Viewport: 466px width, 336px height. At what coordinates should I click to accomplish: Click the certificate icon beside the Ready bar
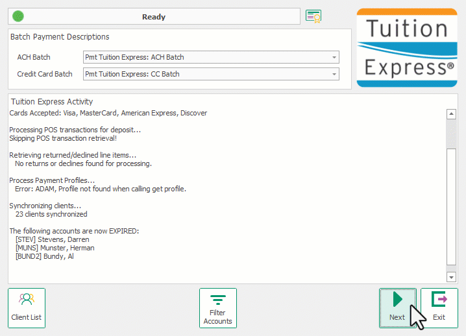point(313,16)
